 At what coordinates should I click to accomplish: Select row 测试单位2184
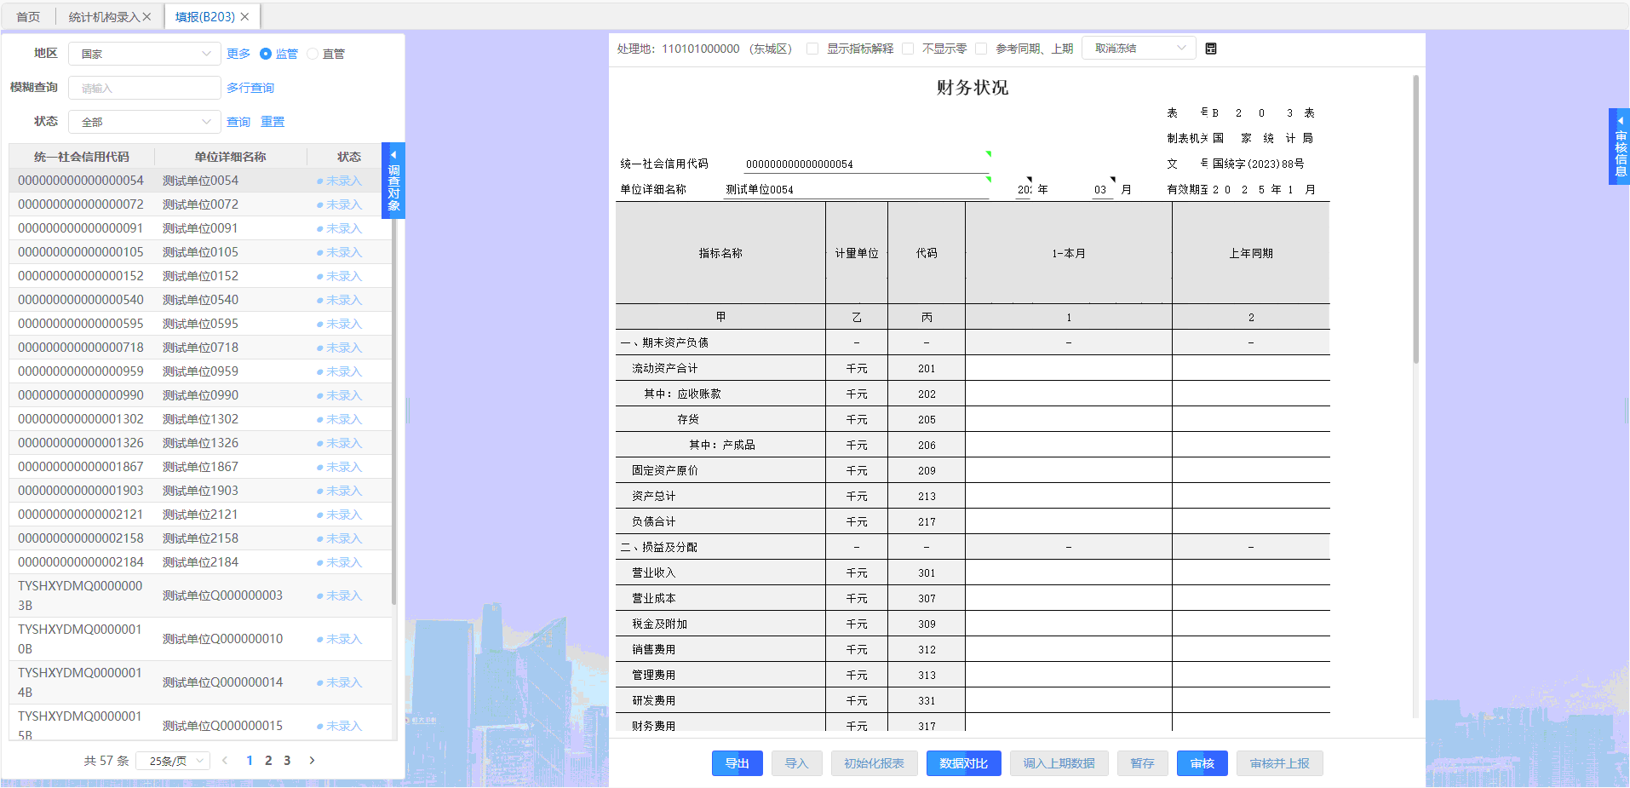(x=200, y=562)
